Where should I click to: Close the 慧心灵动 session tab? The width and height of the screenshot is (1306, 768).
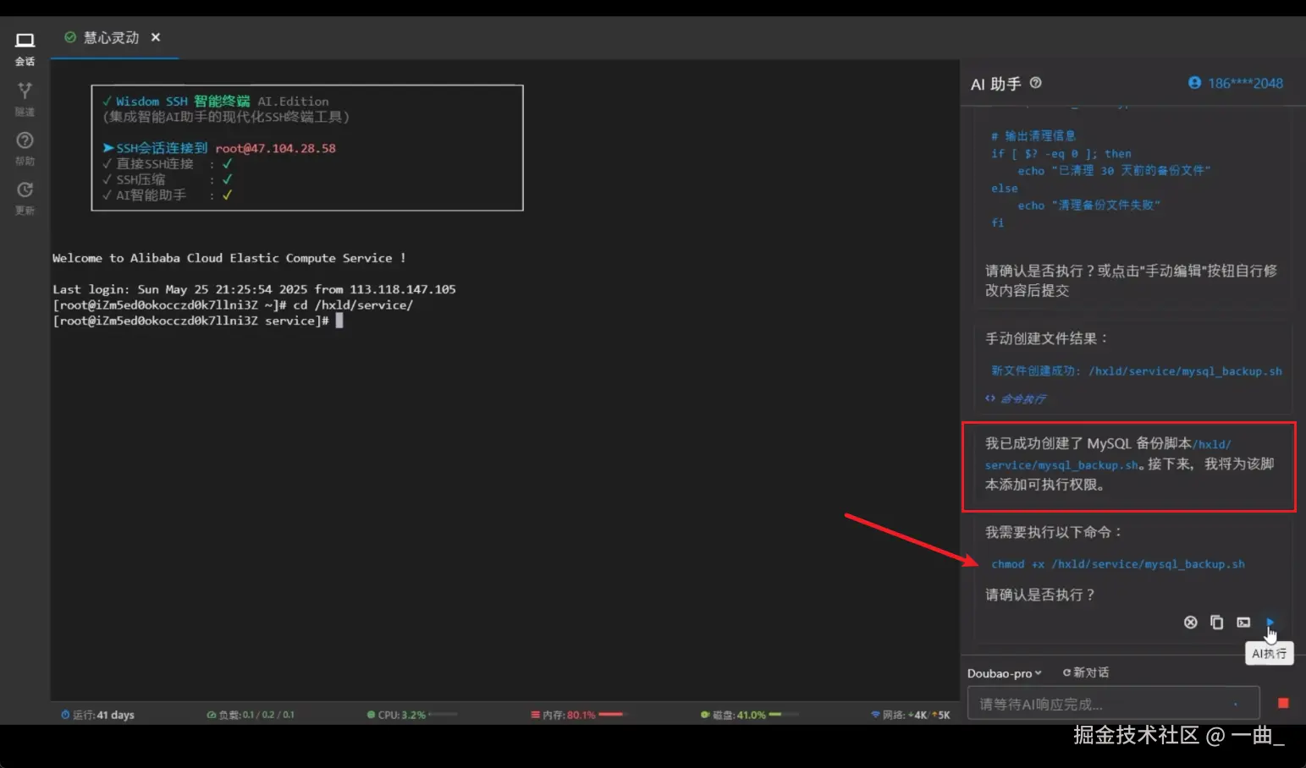pyautogui.click(x=156, y=37)
